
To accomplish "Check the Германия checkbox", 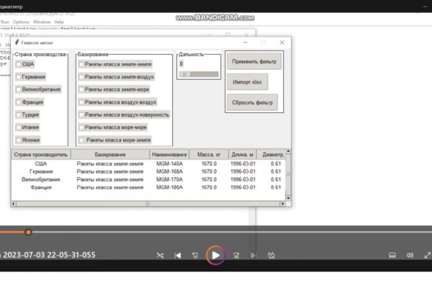I will click(18, 77).
